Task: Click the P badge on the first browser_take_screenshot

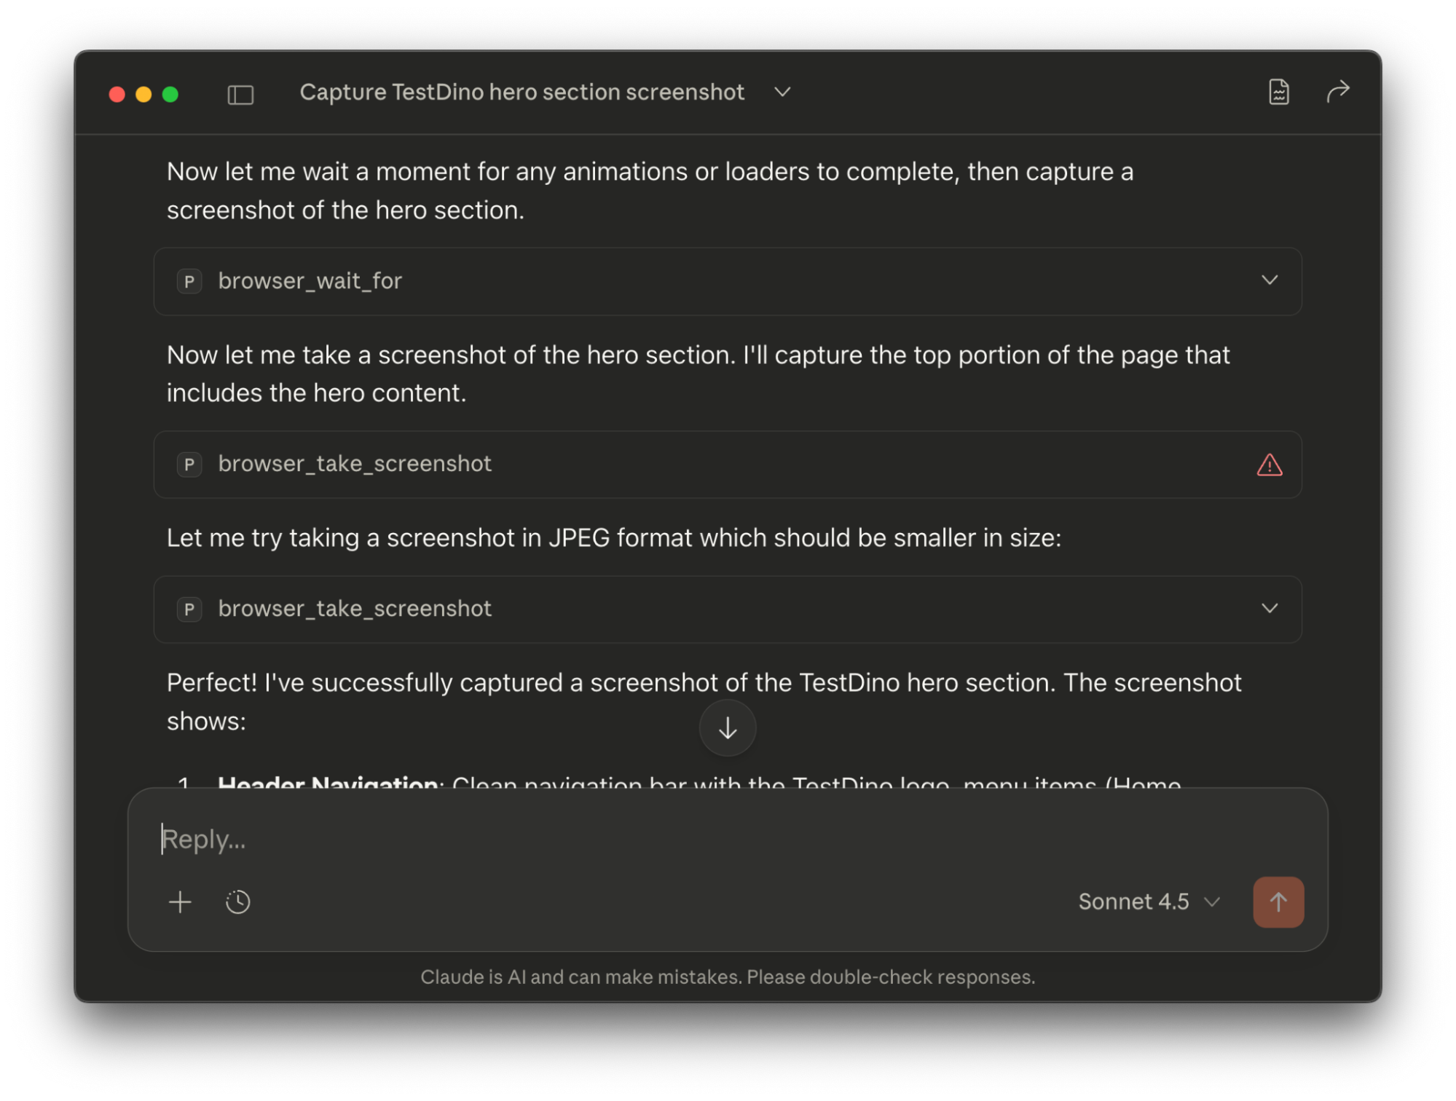Action: tap(189, 465)
